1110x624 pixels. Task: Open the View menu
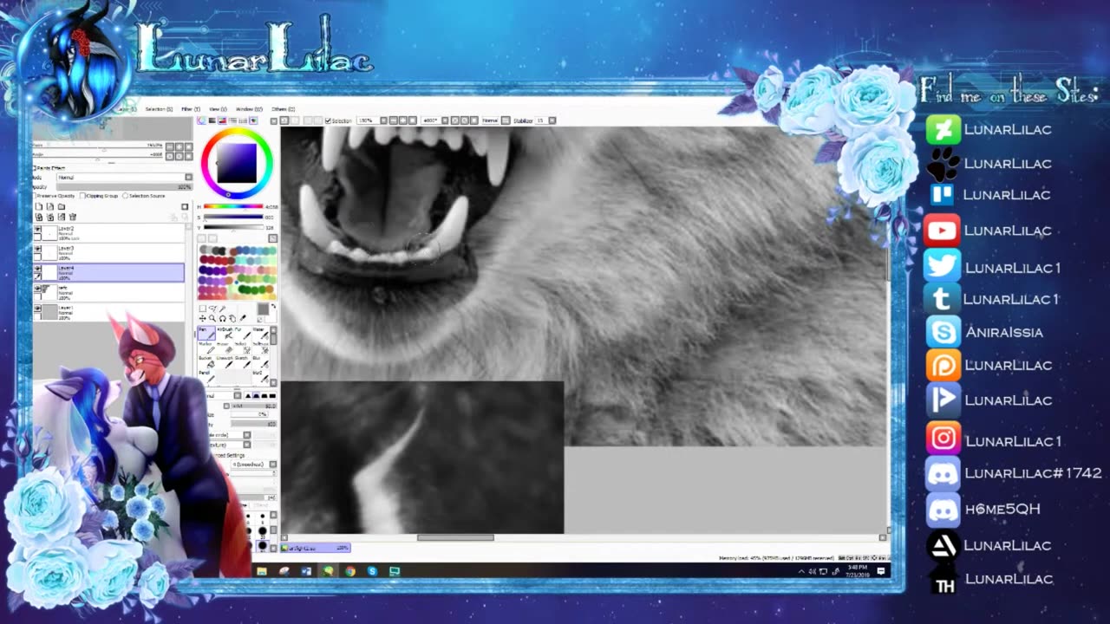(218, 109)
